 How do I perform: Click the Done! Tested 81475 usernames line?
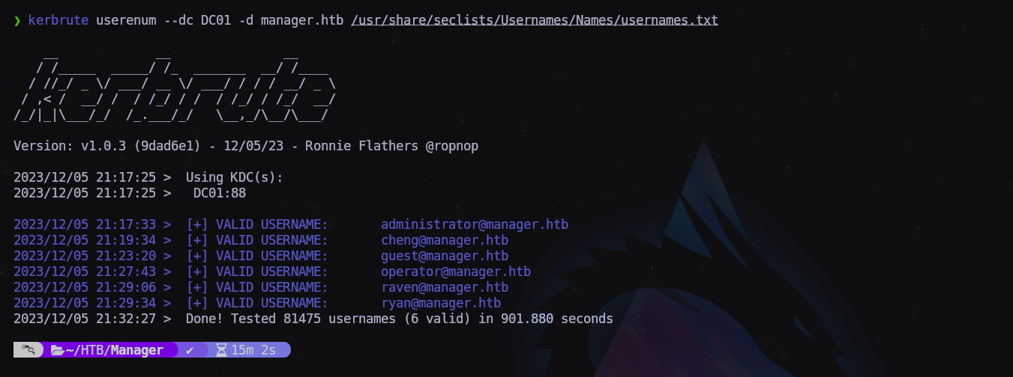pos(399,319)
